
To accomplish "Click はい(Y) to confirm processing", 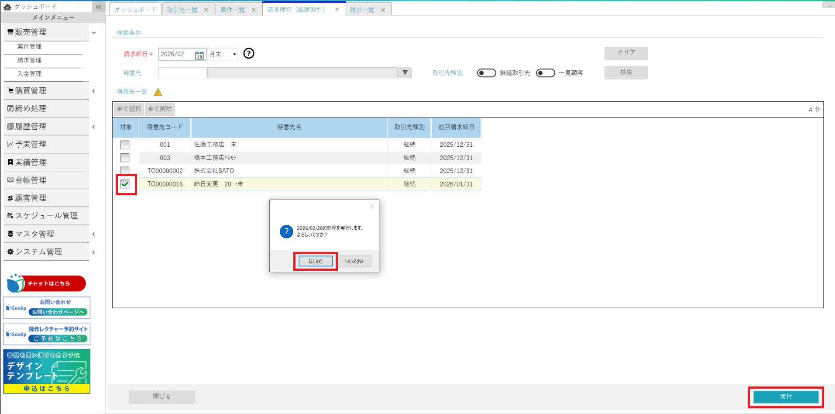I will (x=315, y=261).
